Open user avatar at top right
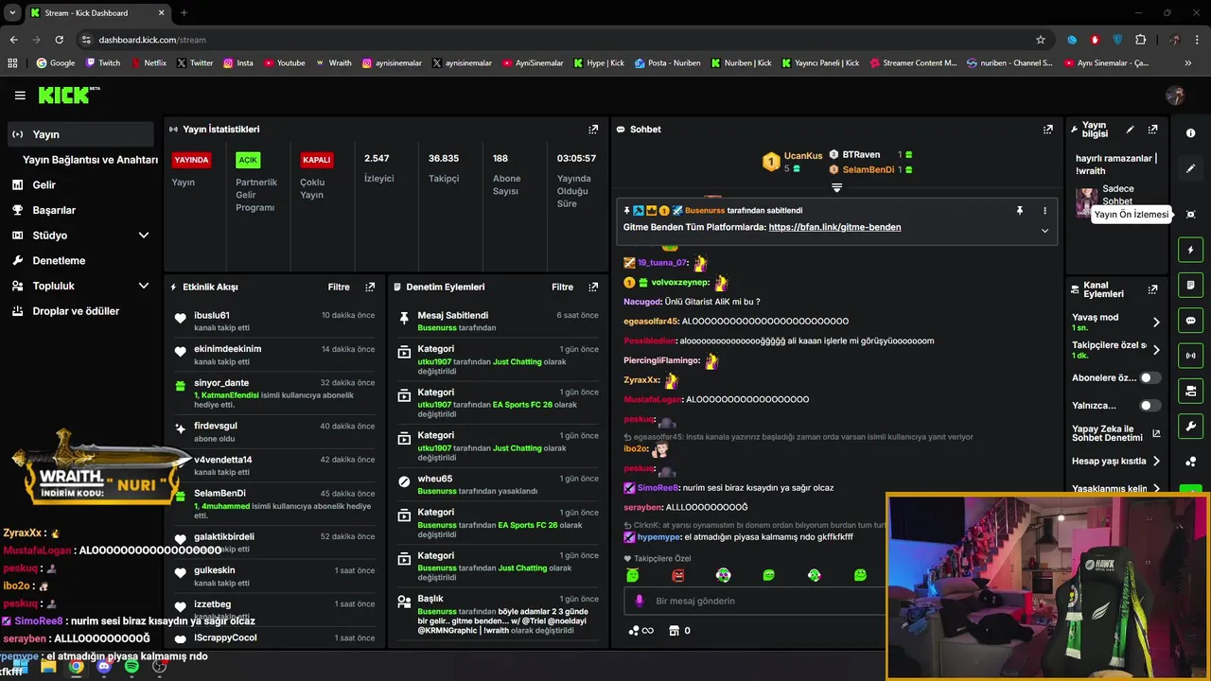This screenshot has height=681, width=1211. tap(1175, 96)
